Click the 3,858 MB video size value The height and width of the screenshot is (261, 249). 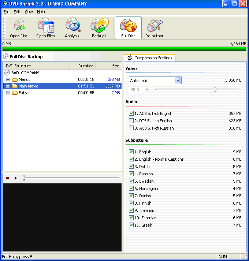pos(233,80)
